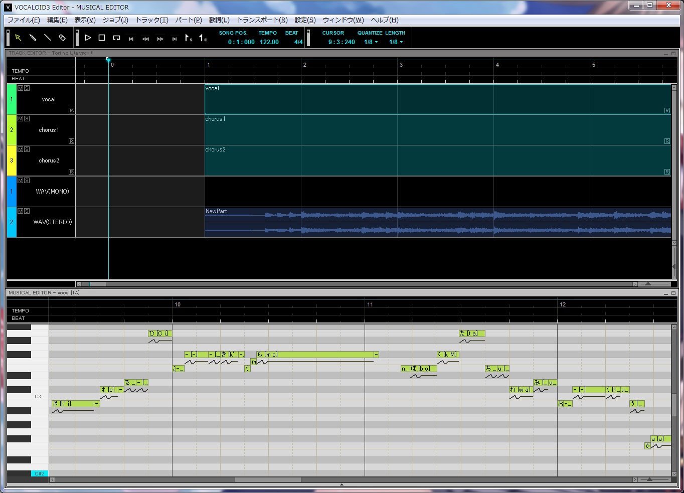Open the LENGTH 1/8 dropdown
The image size is (684, 493).
(396, 42)
